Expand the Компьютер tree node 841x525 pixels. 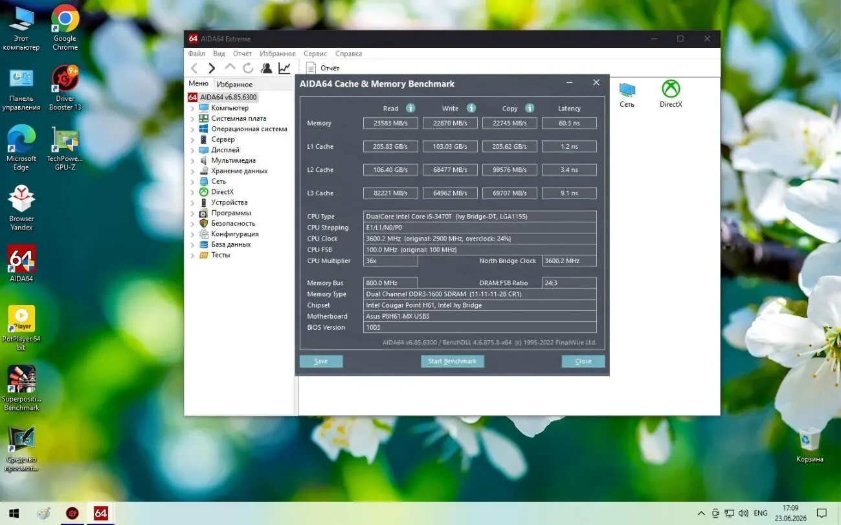pos(192,108)
